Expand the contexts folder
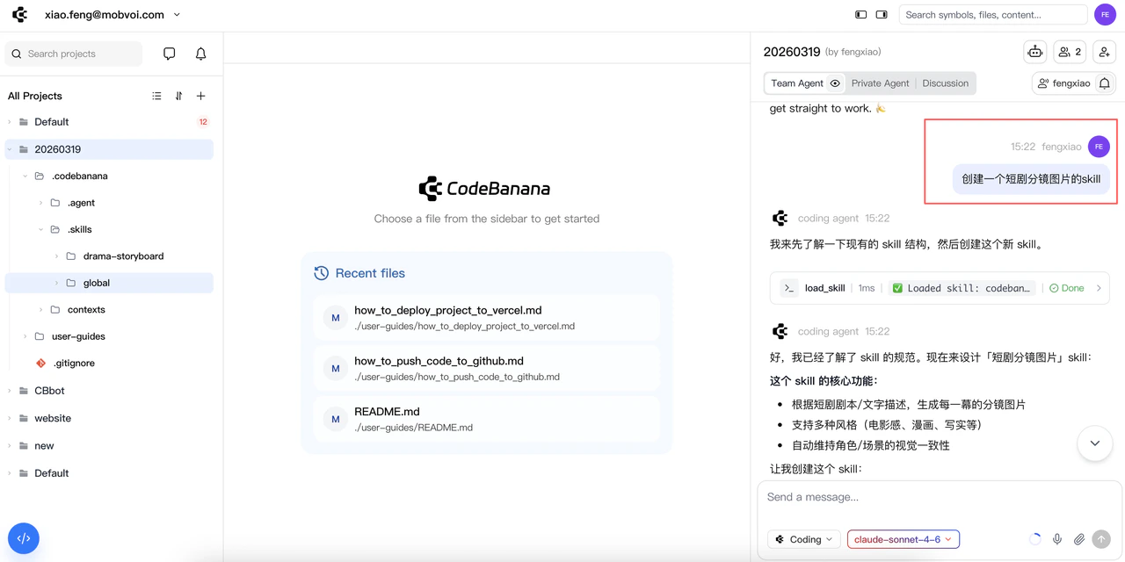 41,310
